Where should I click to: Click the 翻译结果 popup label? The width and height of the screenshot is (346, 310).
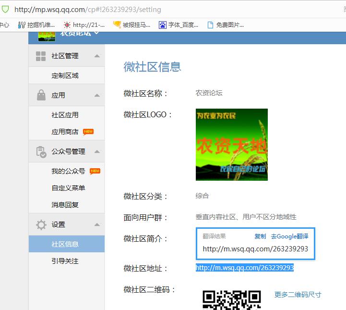pos(214,236)
